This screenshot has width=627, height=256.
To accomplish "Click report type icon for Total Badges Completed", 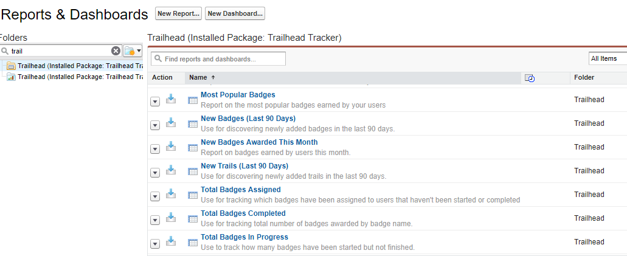I will pyautogui.click(x=193, y=219).
